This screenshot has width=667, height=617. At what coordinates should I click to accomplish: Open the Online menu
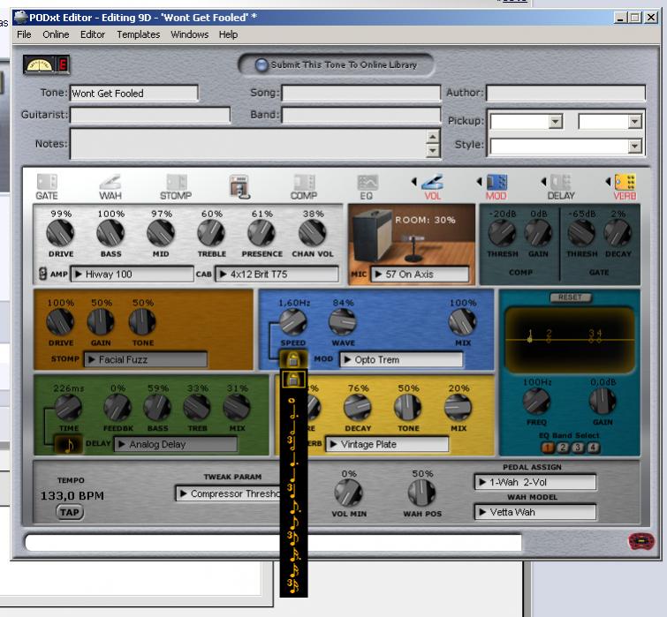click(56, 34)
